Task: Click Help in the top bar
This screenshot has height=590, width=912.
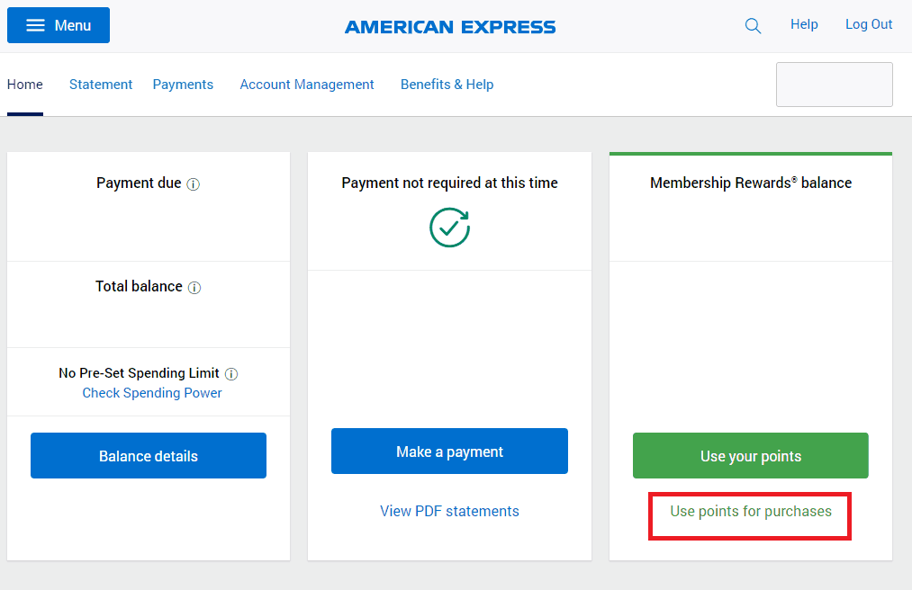Action: (804, 24)
